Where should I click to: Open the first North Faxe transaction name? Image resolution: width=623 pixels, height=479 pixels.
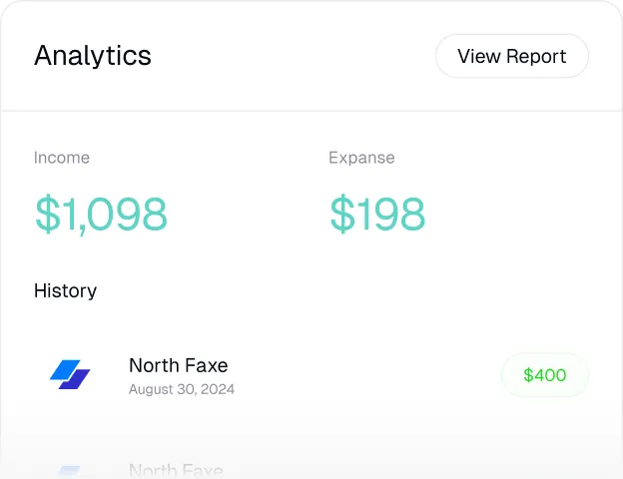[x=178, y=365]
